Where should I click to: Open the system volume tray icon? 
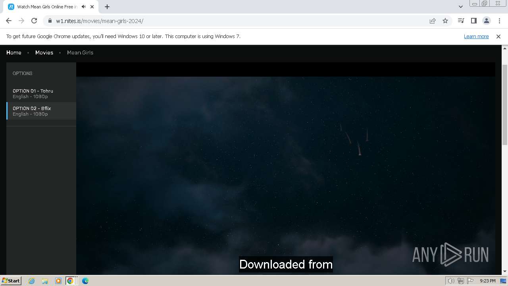pos(451,281)
